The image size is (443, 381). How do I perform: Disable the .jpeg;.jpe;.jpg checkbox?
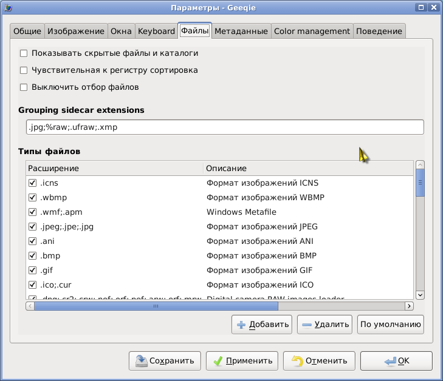(32, 226)
